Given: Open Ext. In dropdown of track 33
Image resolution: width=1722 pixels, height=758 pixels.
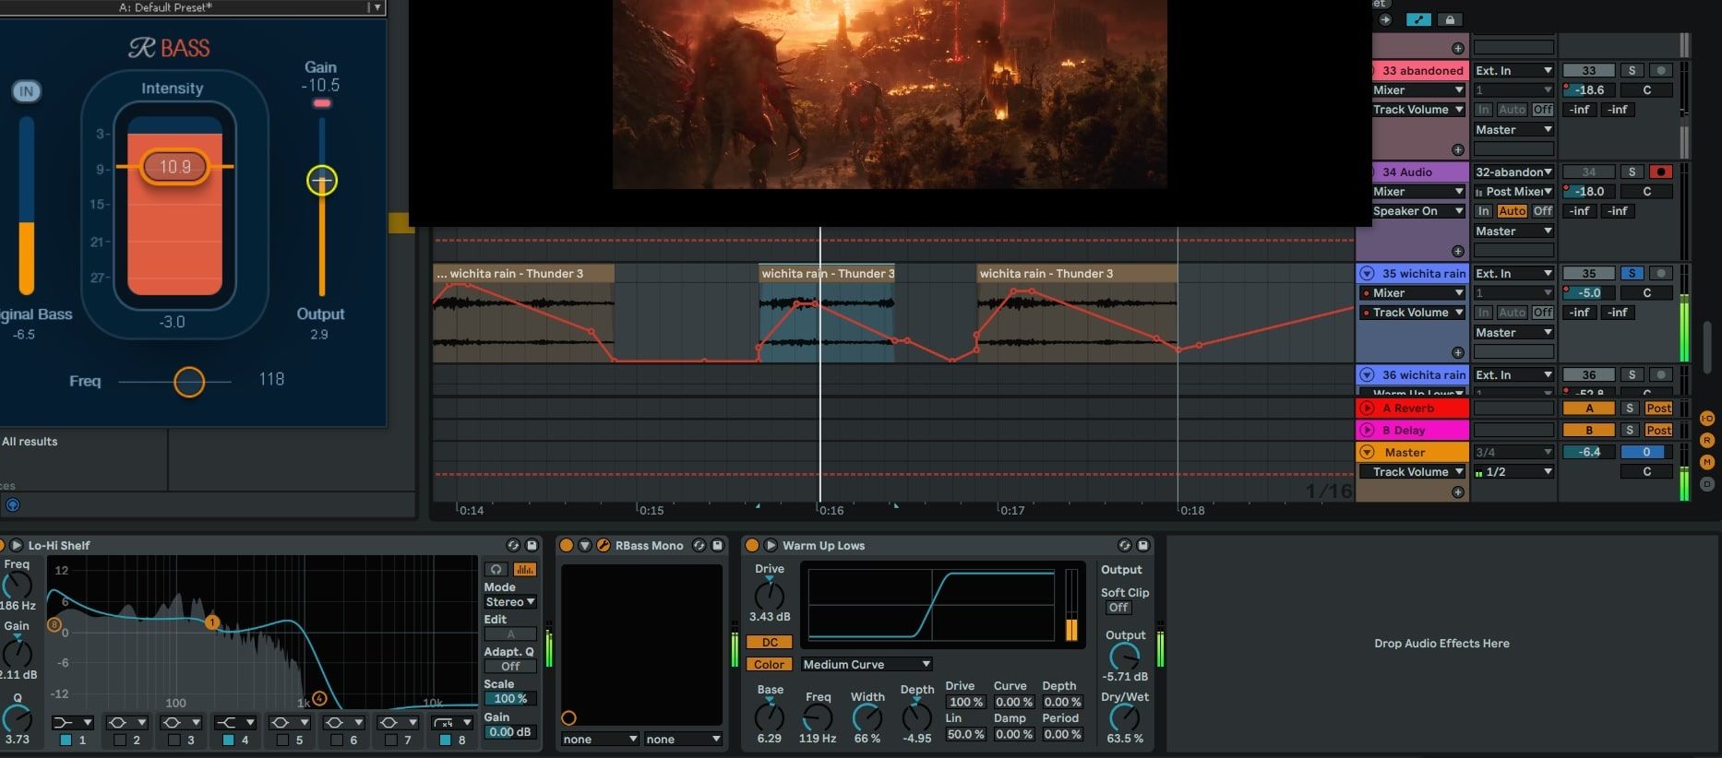Looking at the screenshot, I should (x=1513, y=70).
